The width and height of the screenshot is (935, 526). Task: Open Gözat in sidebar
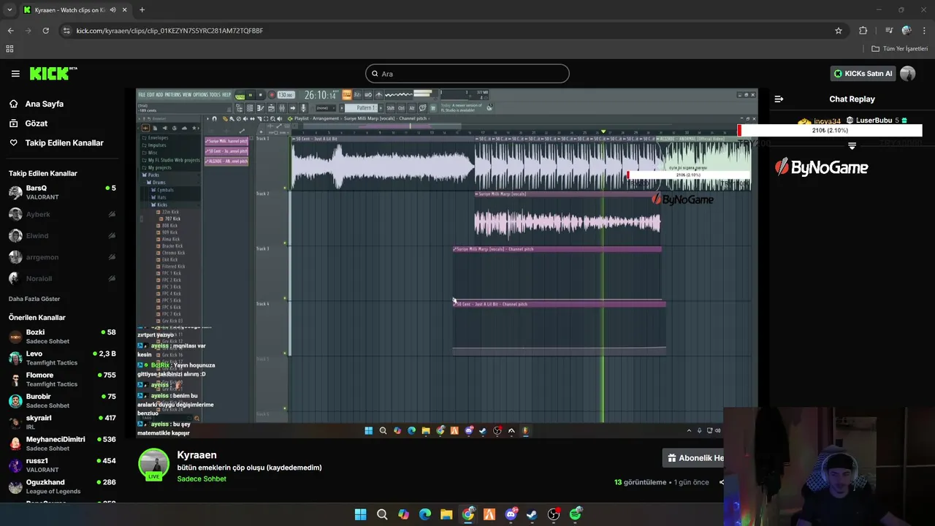click(37, 123)
